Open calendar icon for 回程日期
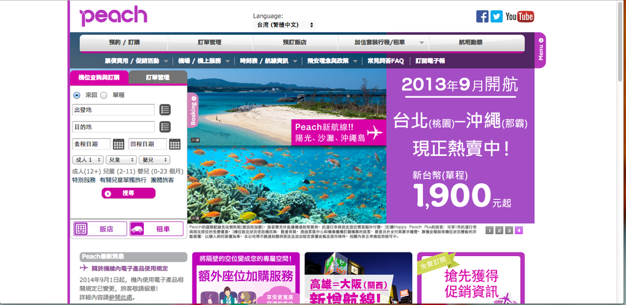The height and width of the screenshot is (305, 626). point(175,144)
